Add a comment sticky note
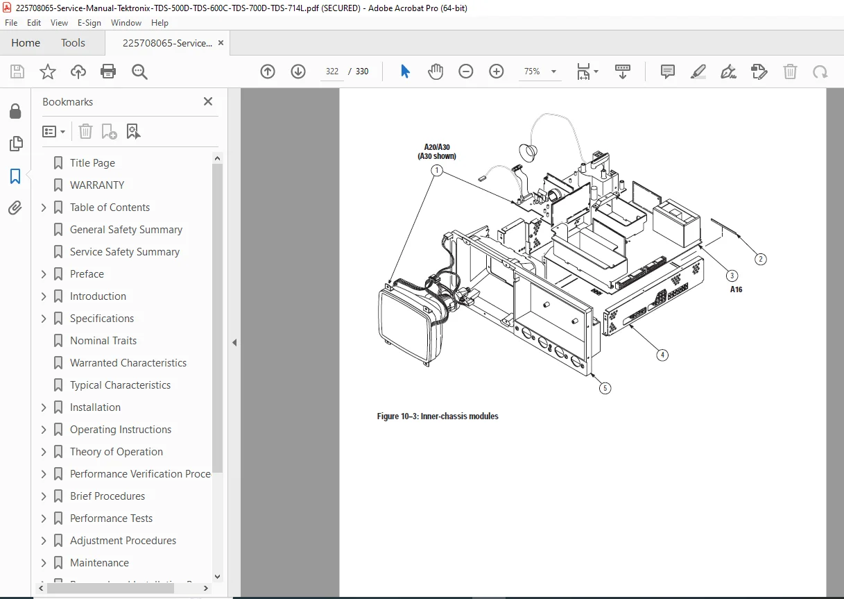844x599 pixels. [x=668, y=71]
